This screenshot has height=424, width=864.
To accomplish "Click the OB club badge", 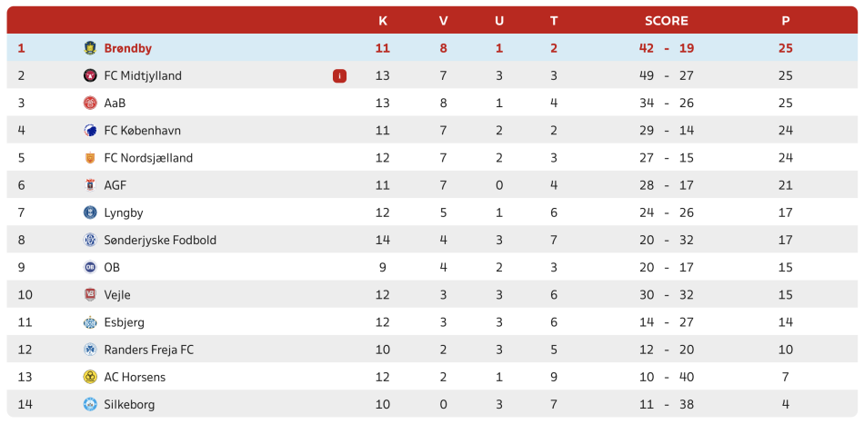I will point(90,267).
